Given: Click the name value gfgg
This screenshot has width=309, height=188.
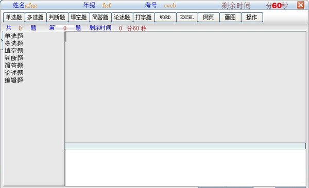Looking at the screenshot, I should point(31,6).
